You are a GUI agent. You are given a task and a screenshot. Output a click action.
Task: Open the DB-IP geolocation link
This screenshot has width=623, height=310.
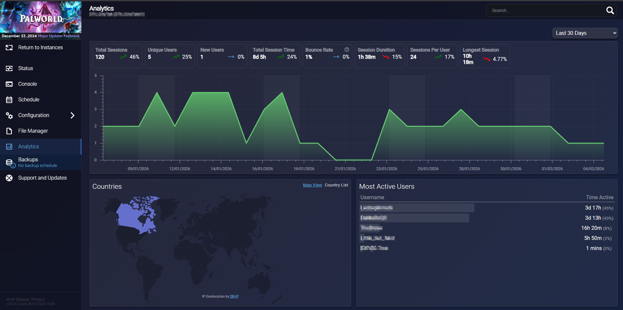(234, 296)
